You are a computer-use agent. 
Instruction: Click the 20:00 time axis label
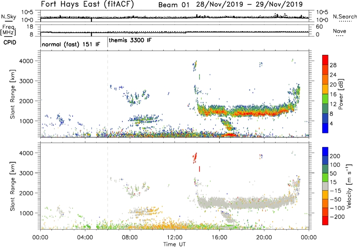(x=264, y=238)
